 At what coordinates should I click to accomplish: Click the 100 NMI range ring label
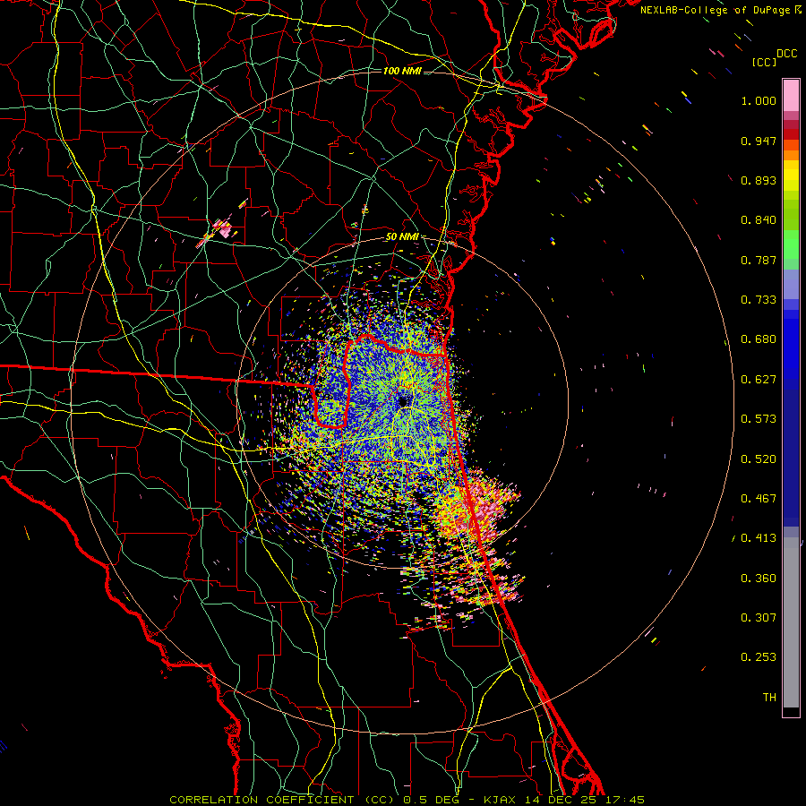pyautogui.click(x=402, y=71)
